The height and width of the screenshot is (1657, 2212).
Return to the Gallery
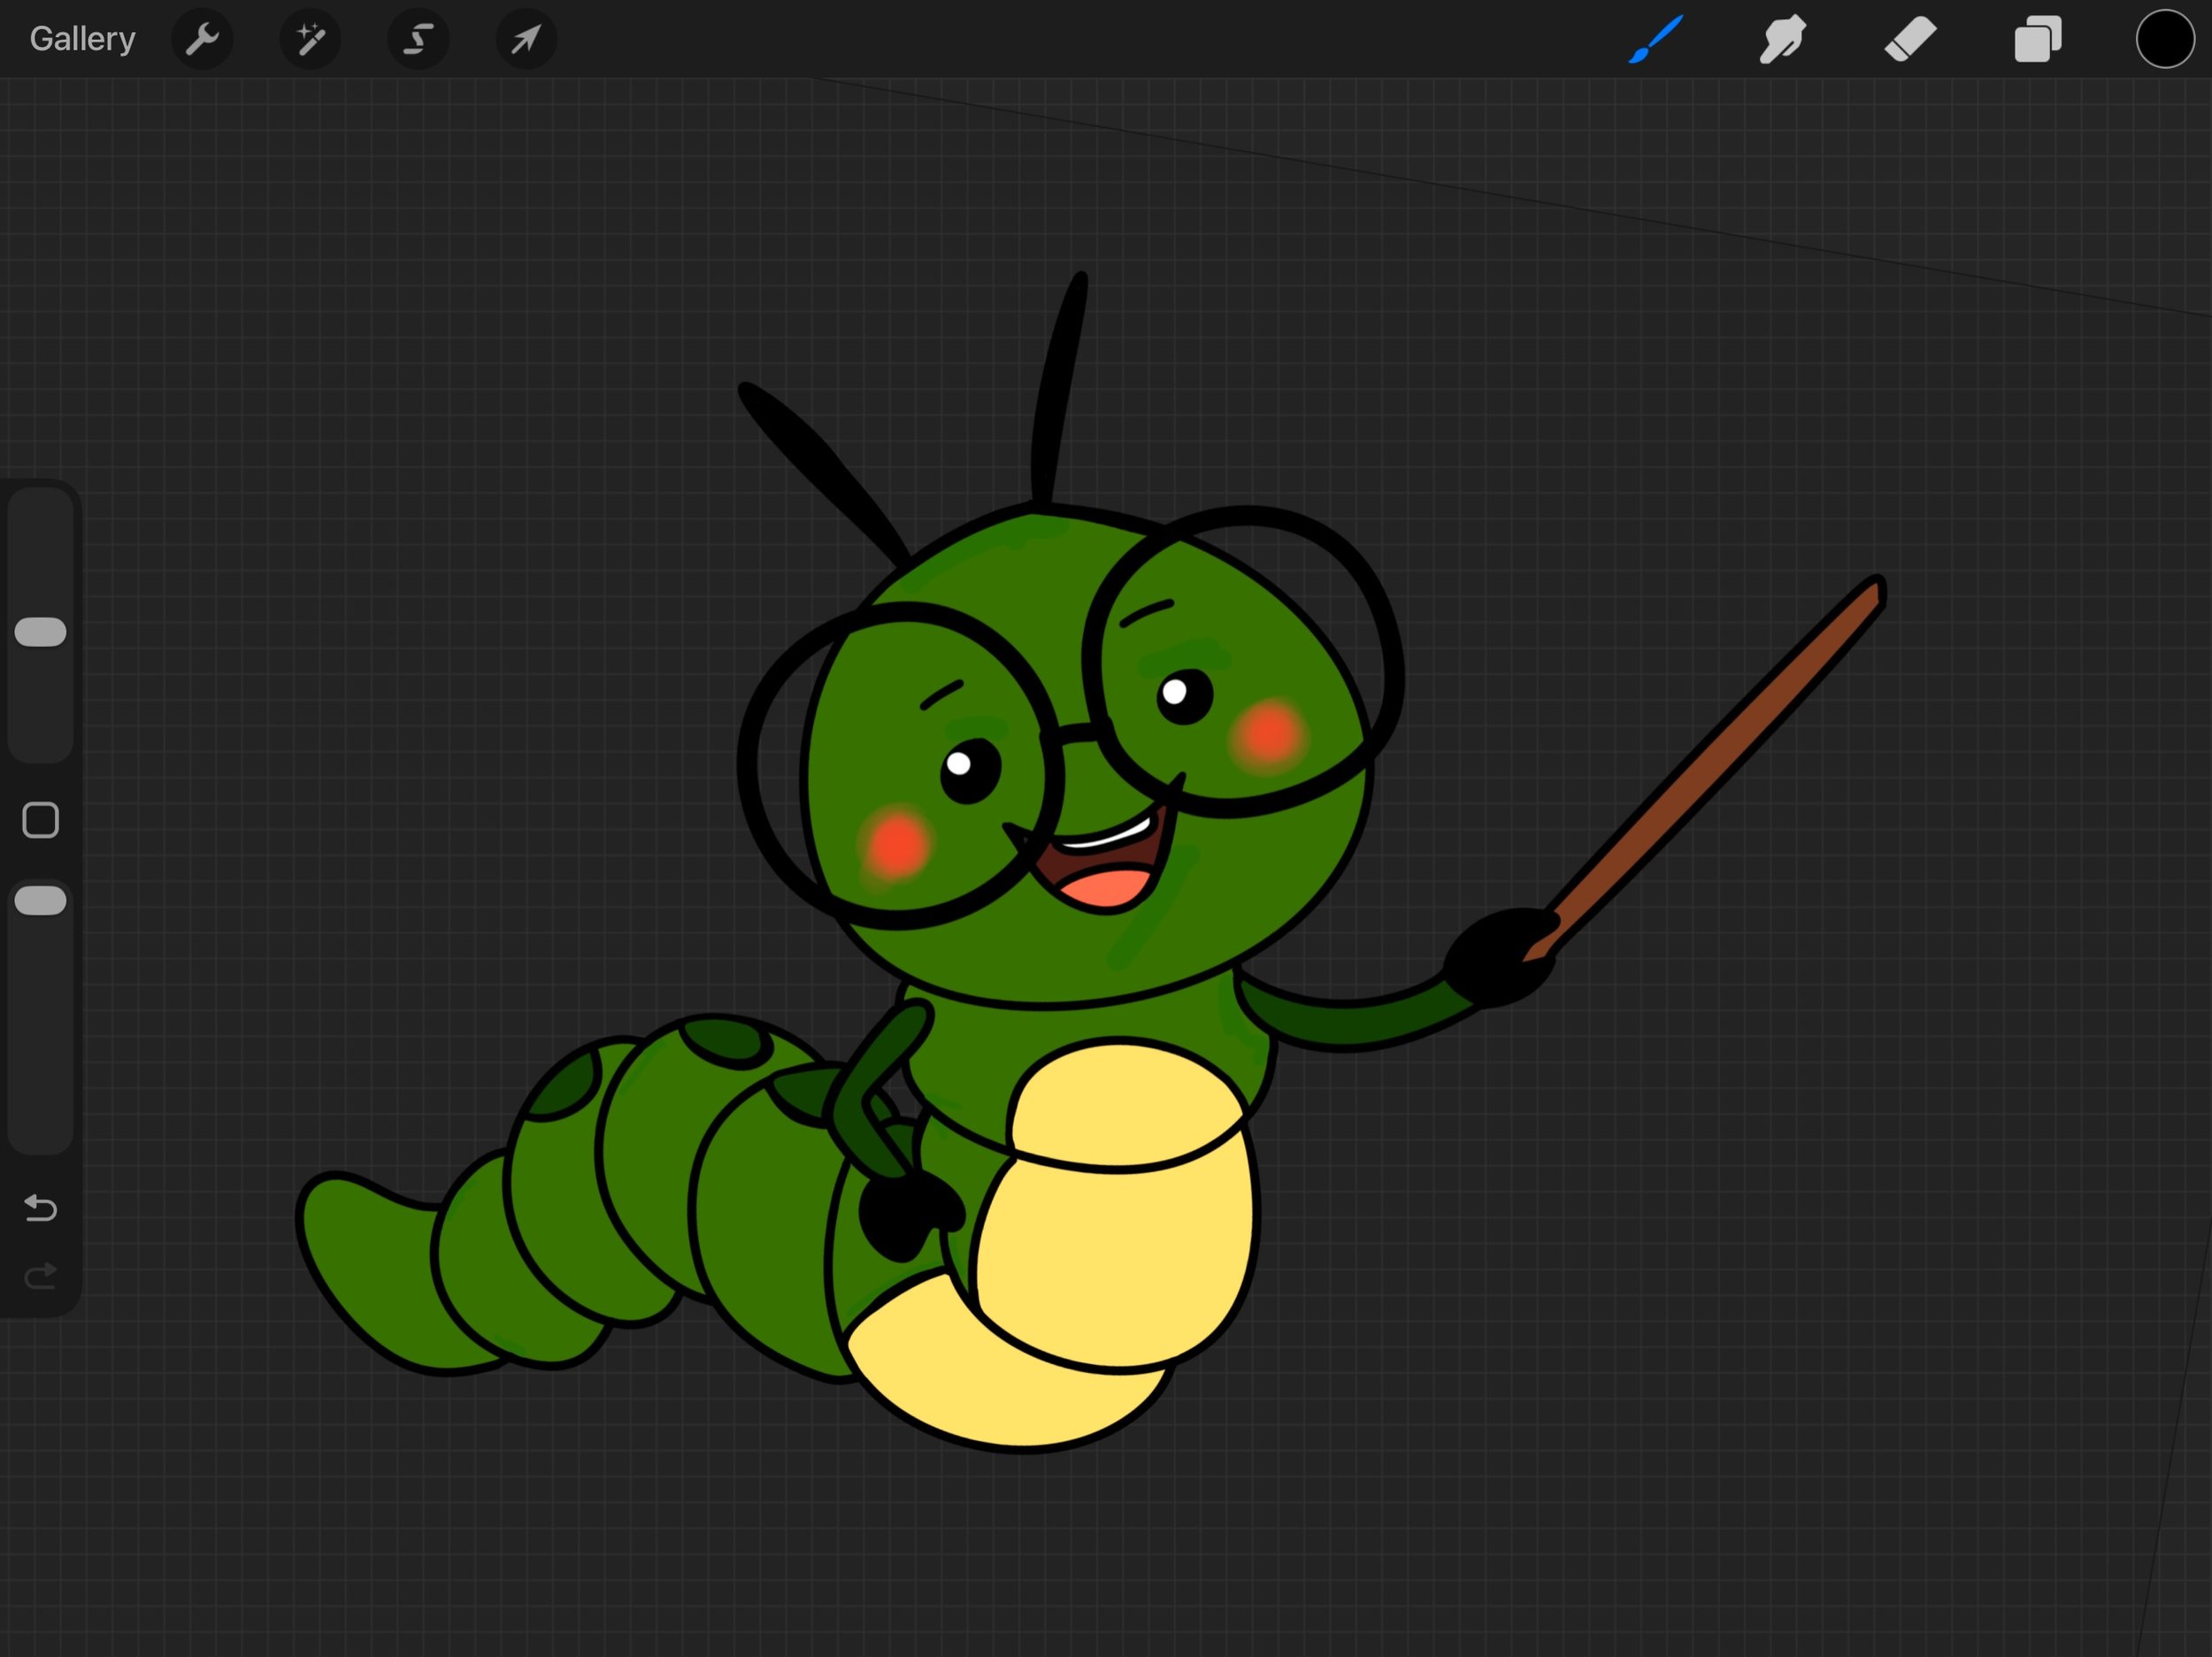(x=82, y=39)
